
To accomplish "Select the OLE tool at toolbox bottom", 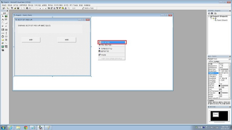I will click(x=2, y=50).
